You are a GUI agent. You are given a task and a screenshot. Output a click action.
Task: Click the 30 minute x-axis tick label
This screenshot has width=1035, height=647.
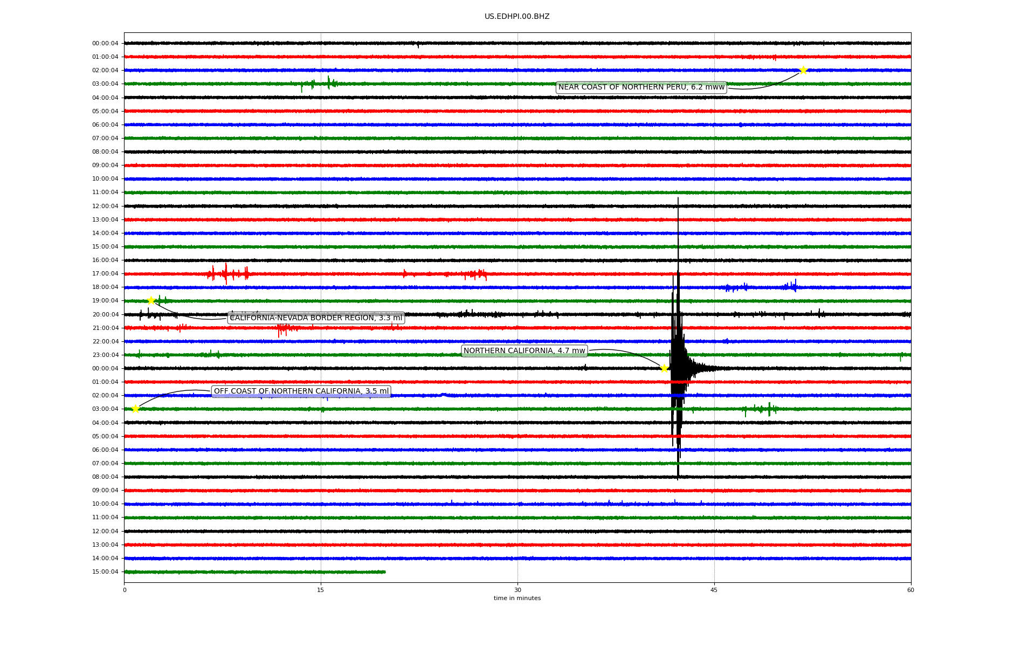pos(517,590)
